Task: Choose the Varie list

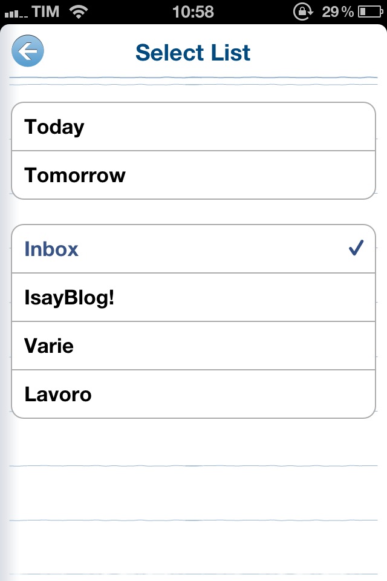Action: pyautogui.click(x=193, y=346)
